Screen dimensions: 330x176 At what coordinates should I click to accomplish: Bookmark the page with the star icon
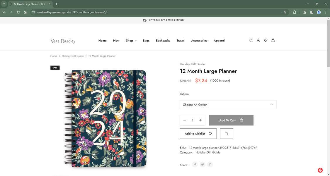(x=284, y=12)
